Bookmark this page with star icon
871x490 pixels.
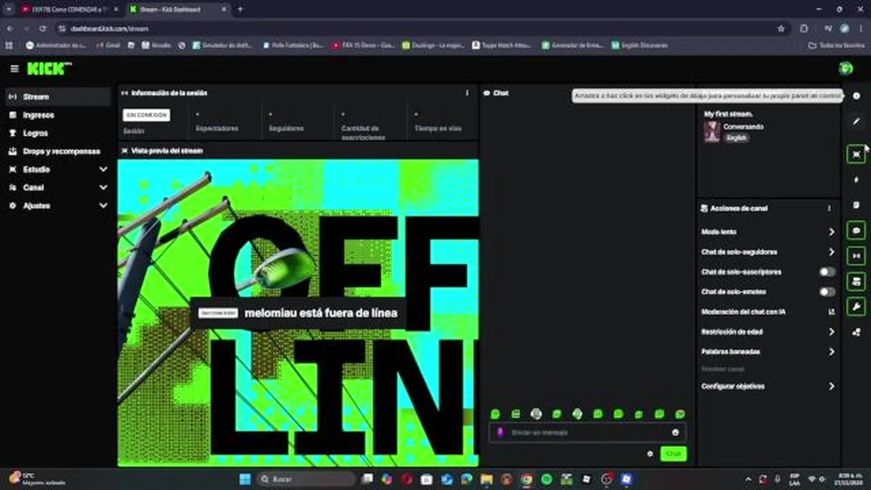point(781,29)
